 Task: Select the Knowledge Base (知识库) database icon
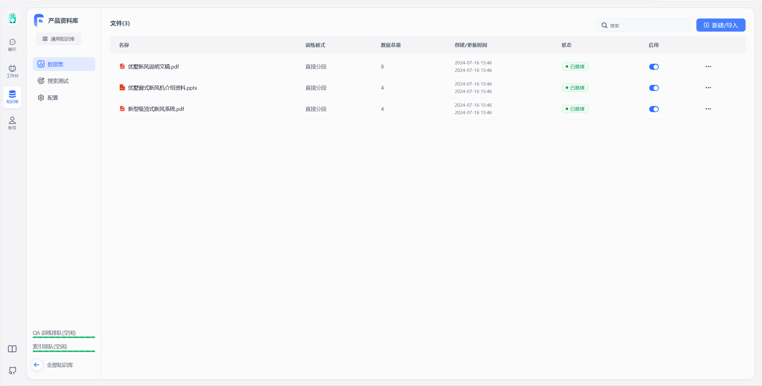pos(12,97)
